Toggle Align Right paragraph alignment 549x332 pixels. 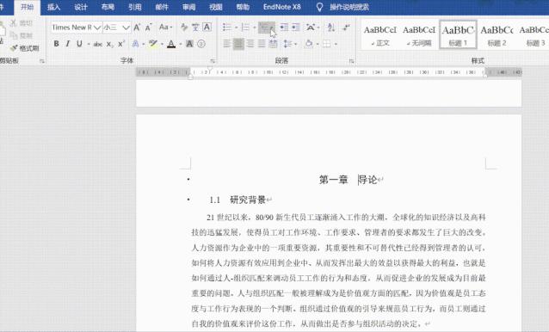click(x=250, y=44)
